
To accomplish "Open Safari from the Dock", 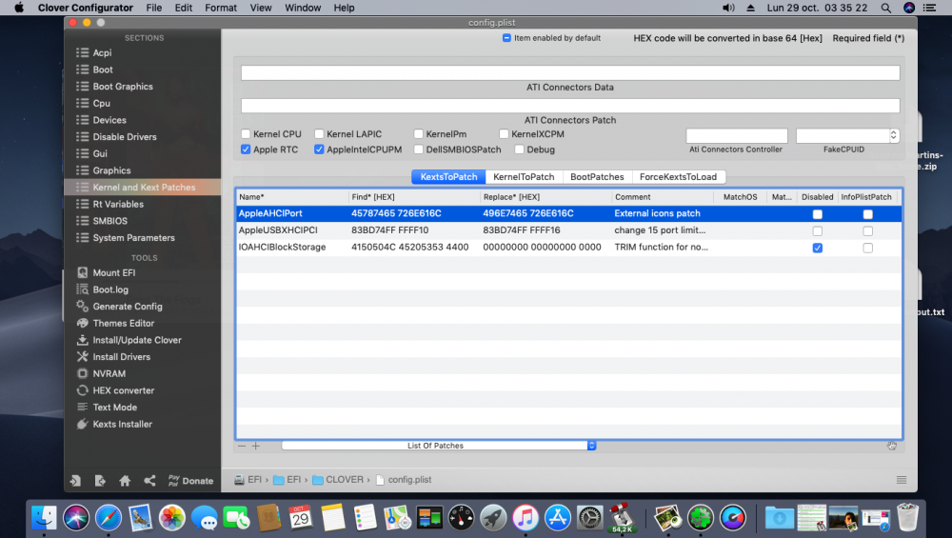I will [x=109, y=518].
